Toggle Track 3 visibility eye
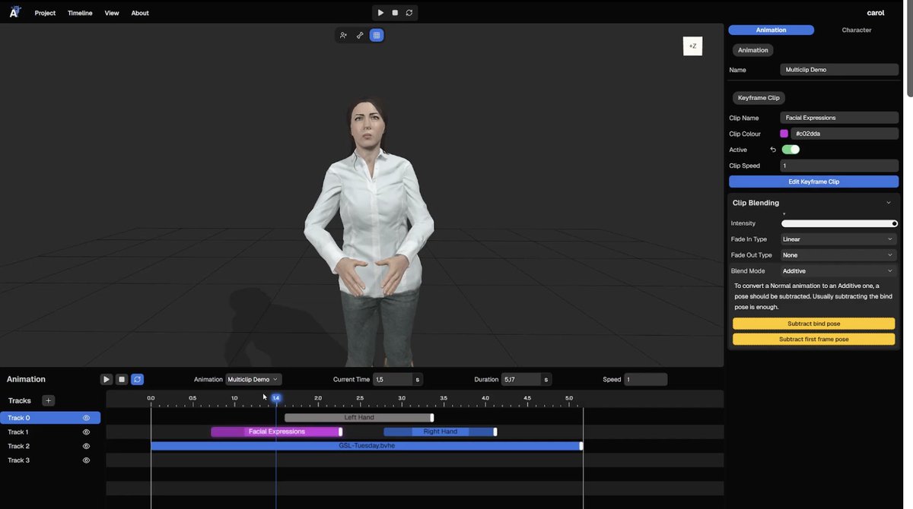Image resolution: width=913 pixels, height=509 pixels. [86, 460]
